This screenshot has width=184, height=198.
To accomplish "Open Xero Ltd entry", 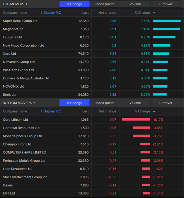I will 9,54.
